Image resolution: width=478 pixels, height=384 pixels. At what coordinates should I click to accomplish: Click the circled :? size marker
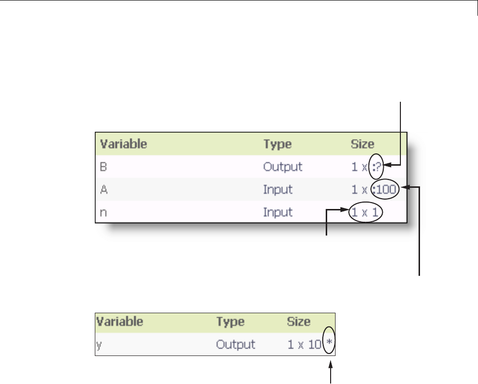[x=376, y=167]
